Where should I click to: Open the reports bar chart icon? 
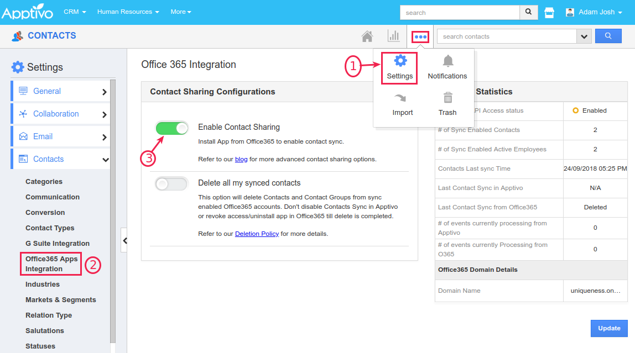(394, 36)
